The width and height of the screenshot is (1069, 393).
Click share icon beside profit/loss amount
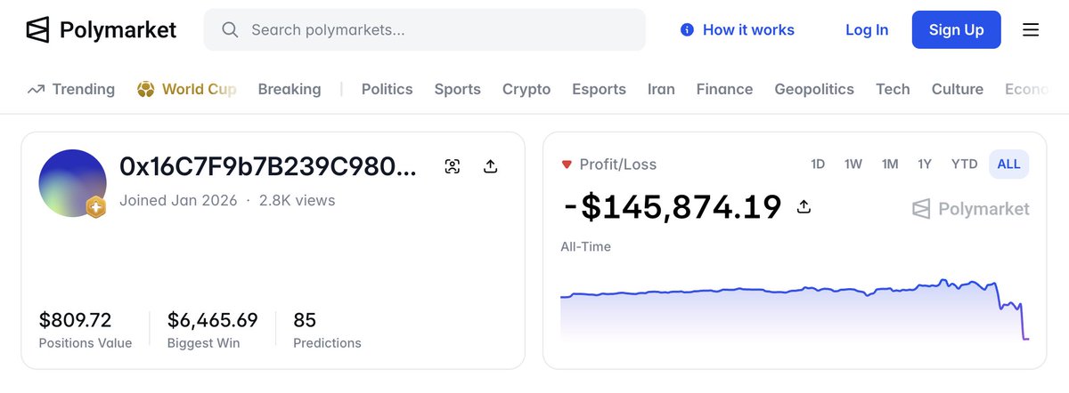pos(804,207)
